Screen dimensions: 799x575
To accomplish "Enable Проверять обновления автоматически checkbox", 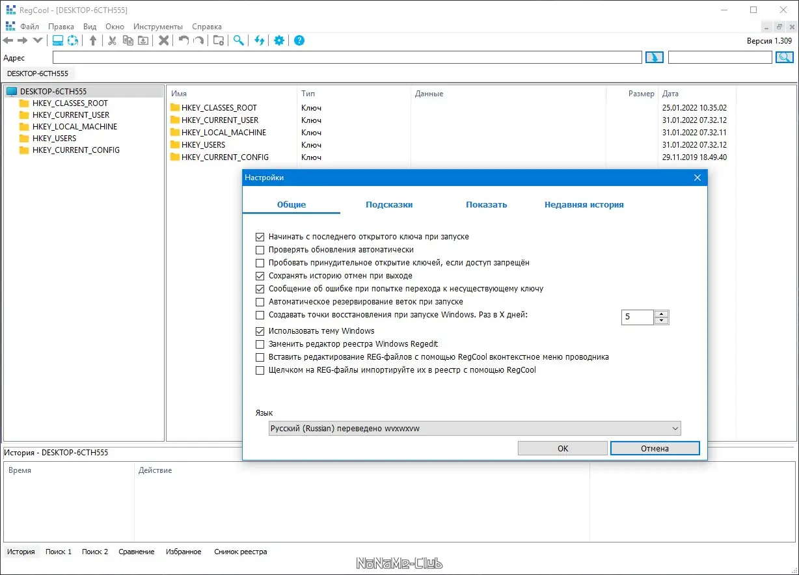I will coord(260,250).
